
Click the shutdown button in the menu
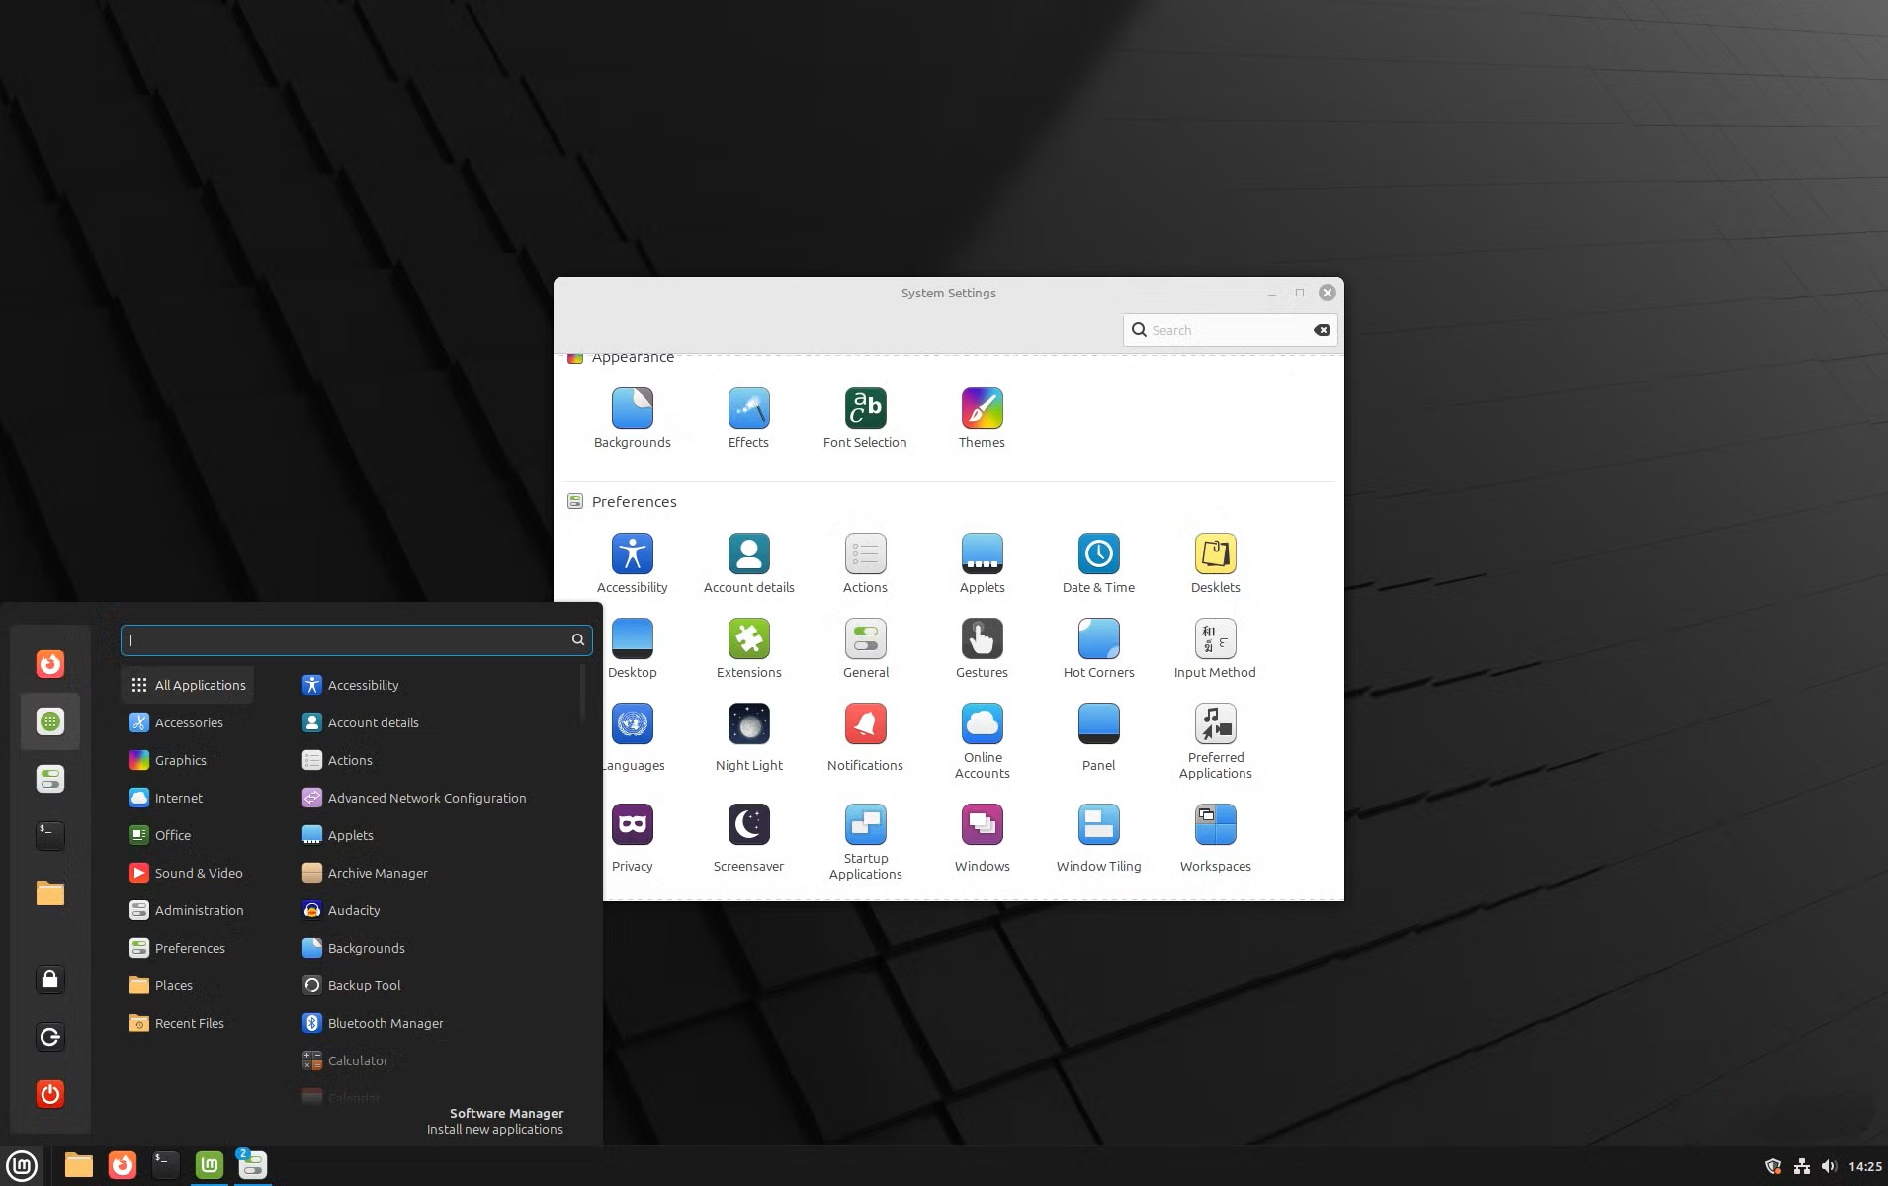point(49,1093)
